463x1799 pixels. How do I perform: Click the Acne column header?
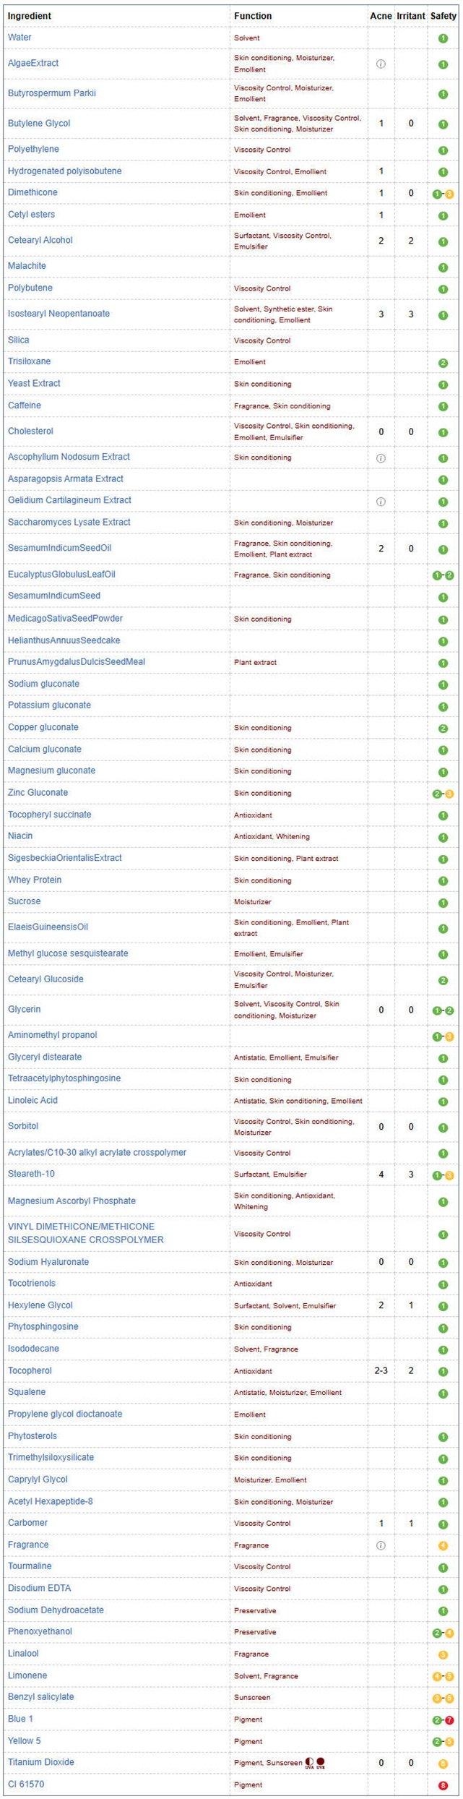point(381,16)
